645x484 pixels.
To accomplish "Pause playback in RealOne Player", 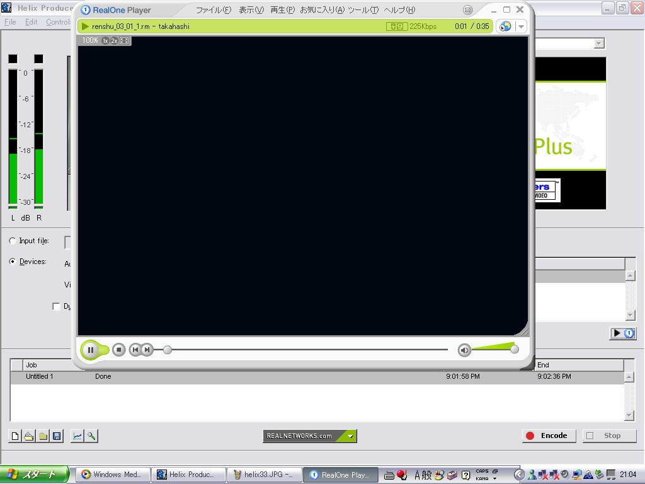I will [x=91, y=350].
